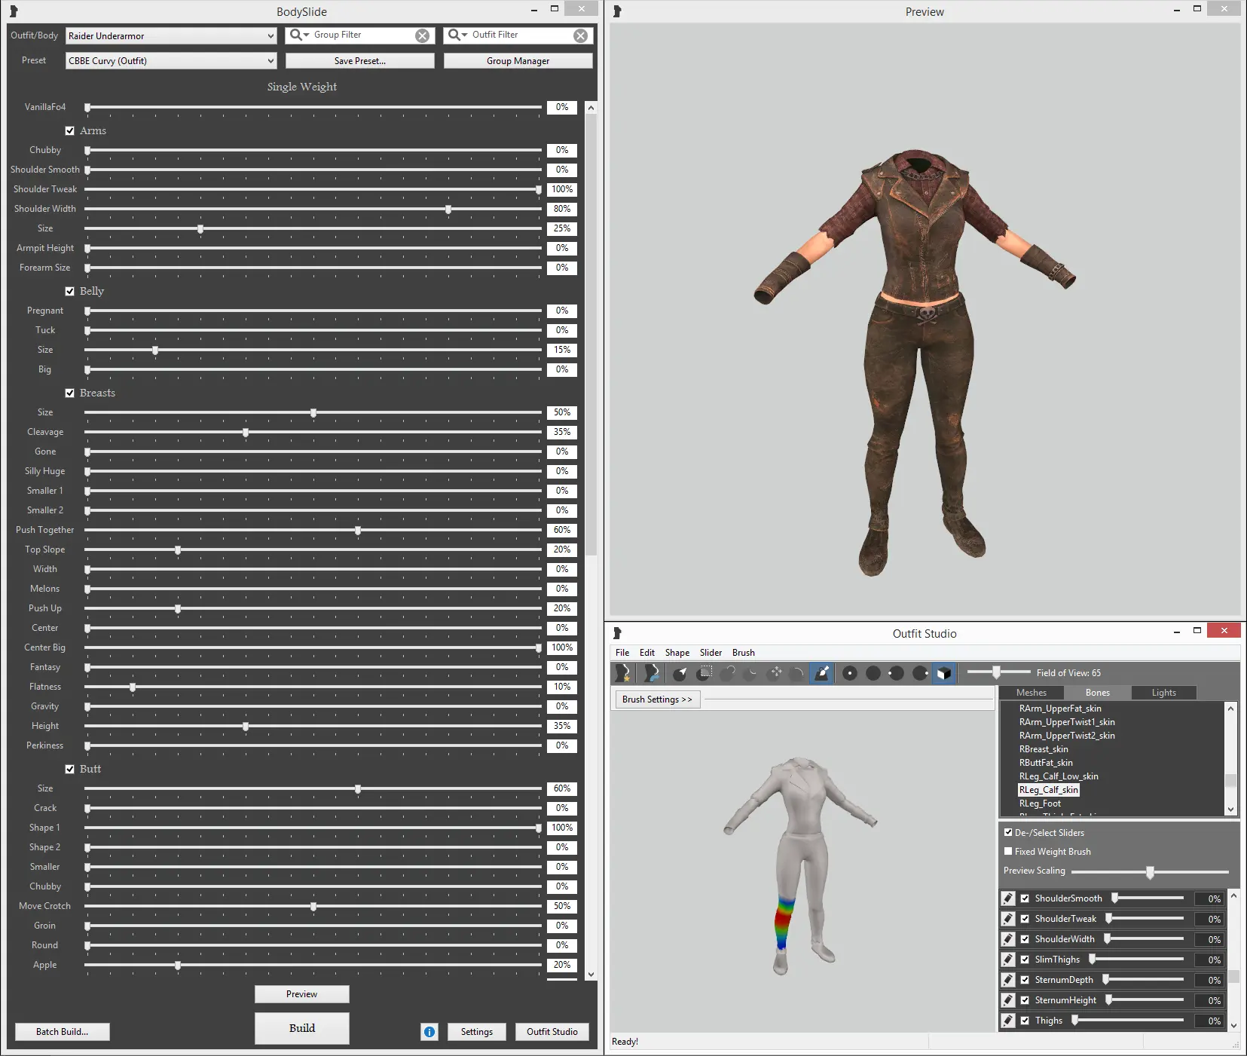This screenshot has width=1247, height=1056.
Task: Click the Outfit Filter search icon
Action: click(x=455, y=35)
